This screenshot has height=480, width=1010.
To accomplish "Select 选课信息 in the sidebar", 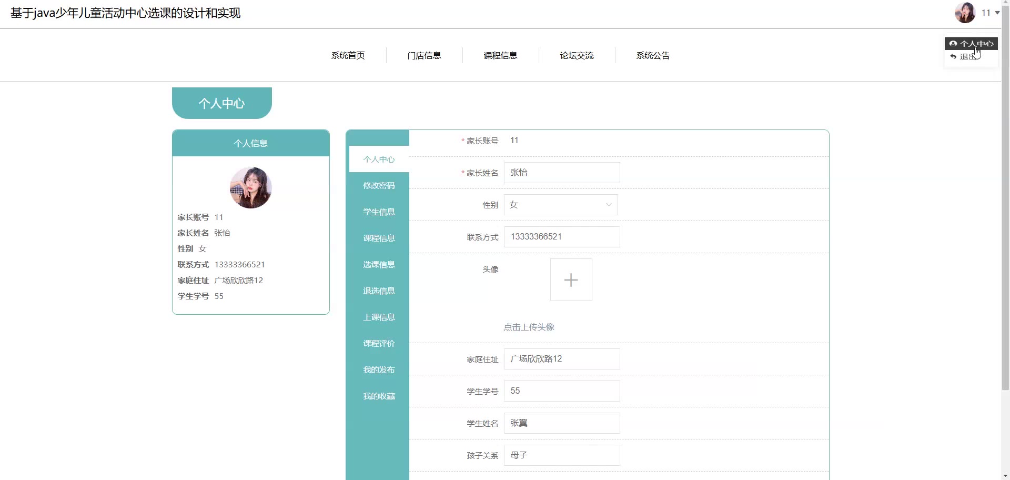I will (x=379, y=265).
